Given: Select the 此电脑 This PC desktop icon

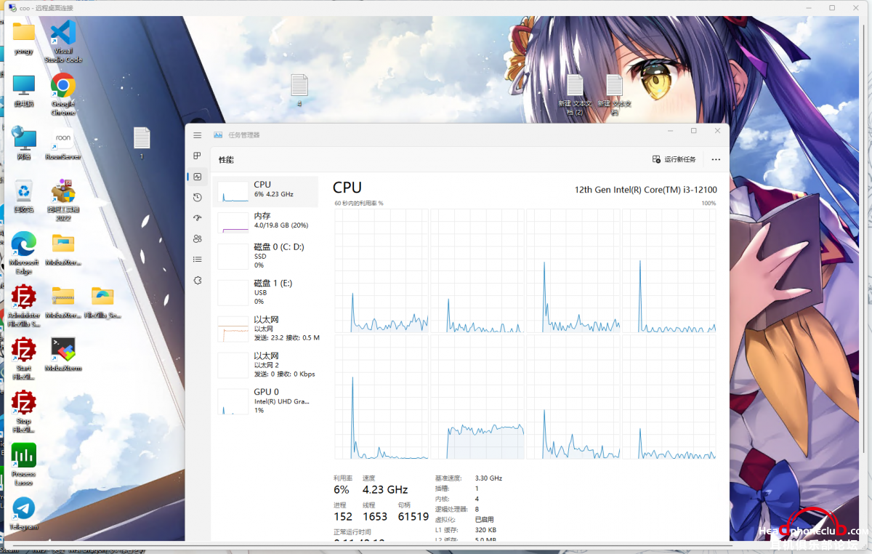Looking at the screenshot, I should (x=24, y=91).
